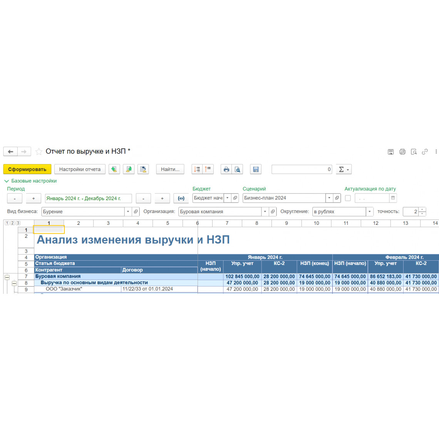439x439 pixels.
Task: Click the Январь 2024 г. header cell
Action: [265, 257]
